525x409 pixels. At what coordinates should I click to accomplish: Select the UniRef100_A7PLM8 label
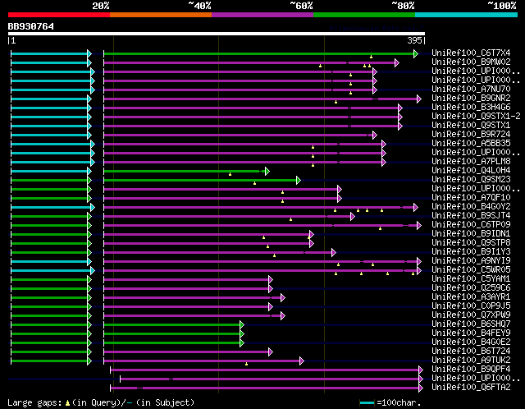tap(471, 161)
